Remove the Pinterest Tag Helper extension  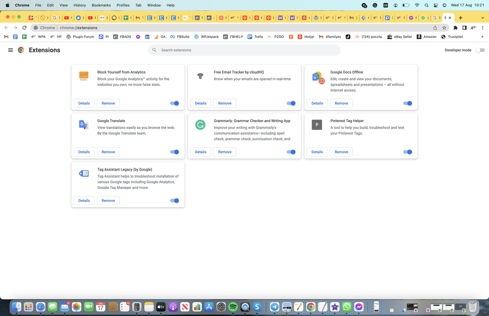pyautogui.click(x=341, y=152)
